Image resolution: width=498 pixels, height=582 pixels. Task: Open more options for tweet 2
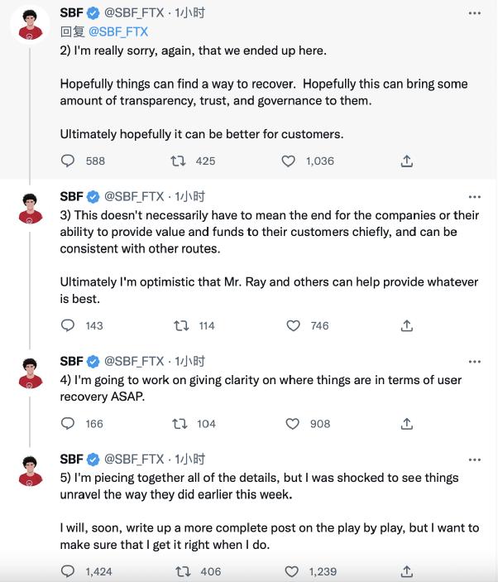coord(475,14)
